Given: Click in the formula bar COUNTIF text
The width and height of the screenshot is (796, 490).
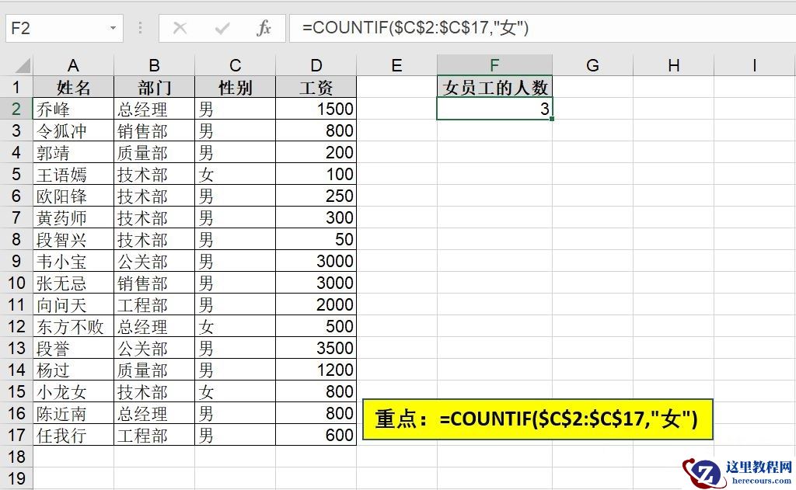Looking at the screenshot, I should [415, 27].
